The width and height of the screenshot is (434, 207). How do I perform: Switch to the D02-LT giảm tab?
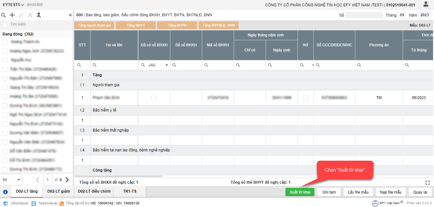pyautogui.click(x=58, y=191)
